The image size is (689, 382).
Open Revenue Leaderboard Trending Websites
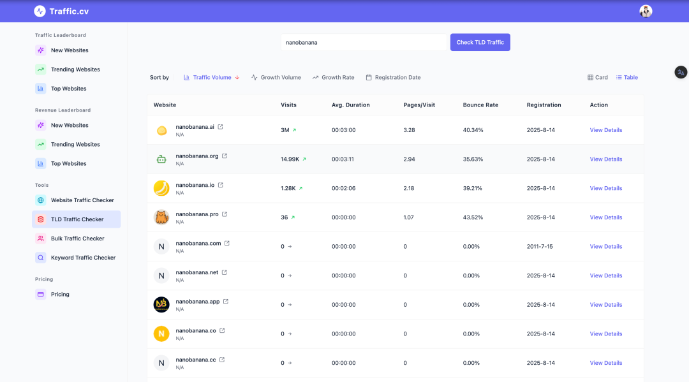point(76,145)
